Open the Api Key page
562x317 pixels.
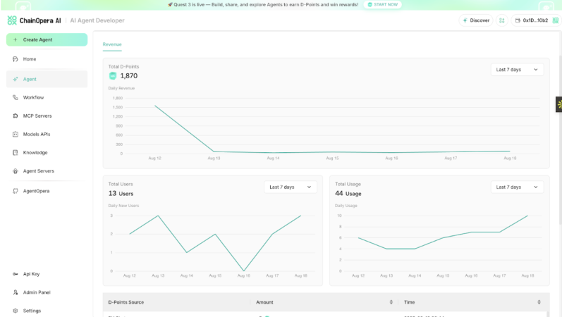[x=31, y=274]
